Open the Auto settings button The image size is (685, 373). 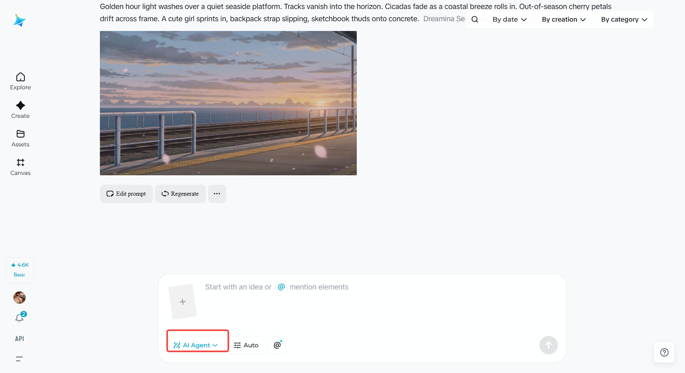(246, 345)
